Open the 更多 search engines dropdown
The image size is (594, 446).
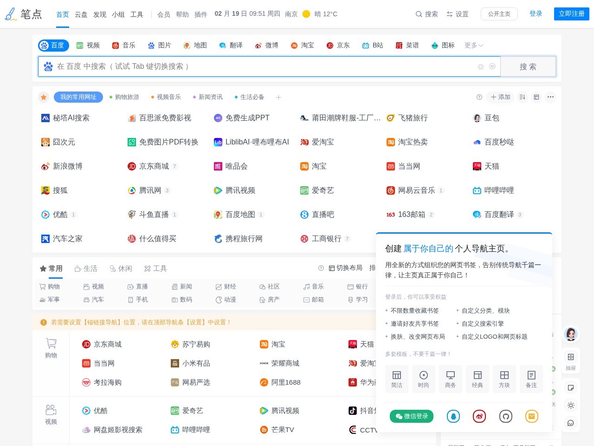click(473, 45)
